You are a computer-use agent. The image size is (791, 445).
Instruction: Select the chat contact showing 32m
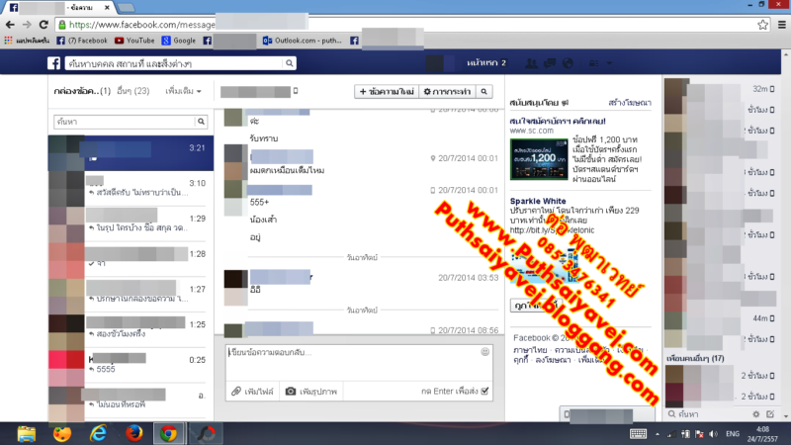click(721, 89)
